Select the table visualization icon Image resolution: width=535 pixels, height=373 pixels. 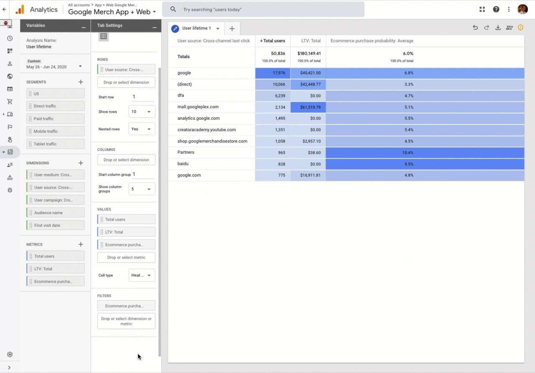tap(104, 36)
